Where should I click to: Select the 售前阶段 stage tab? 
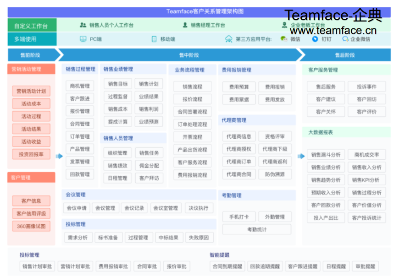click(32, 55)
